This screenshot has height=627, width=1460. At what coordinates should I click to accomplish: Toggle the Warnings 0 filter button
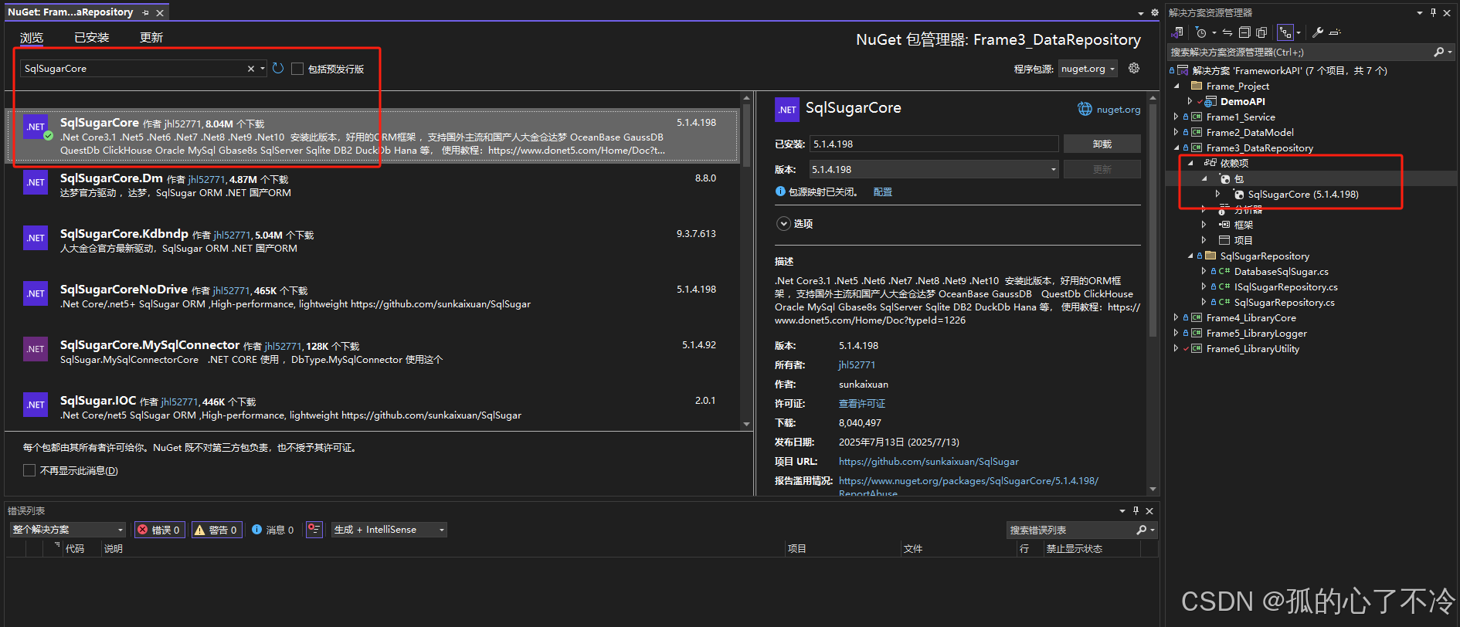click(216, 530)
